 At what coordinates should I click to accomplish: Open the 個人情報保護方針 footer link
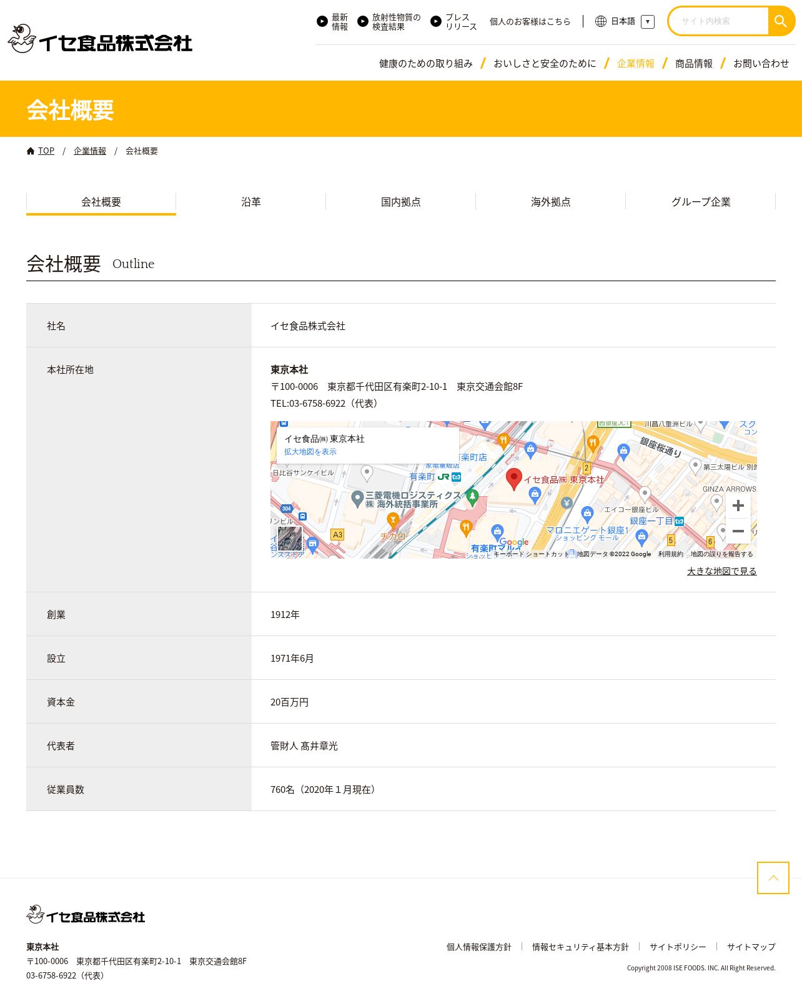pos(479,947)
